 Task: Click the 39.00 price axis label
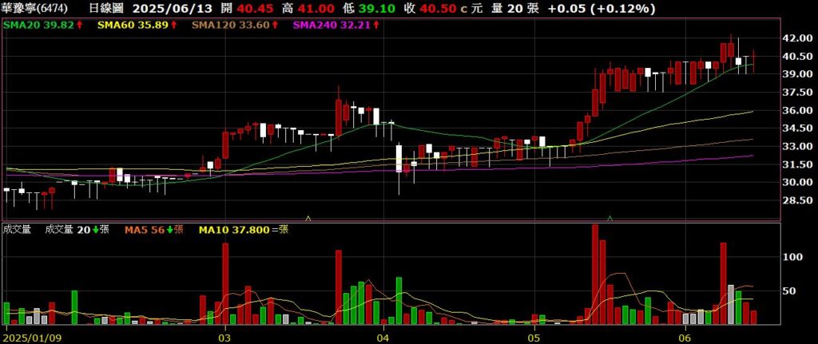tap(796, 74)
